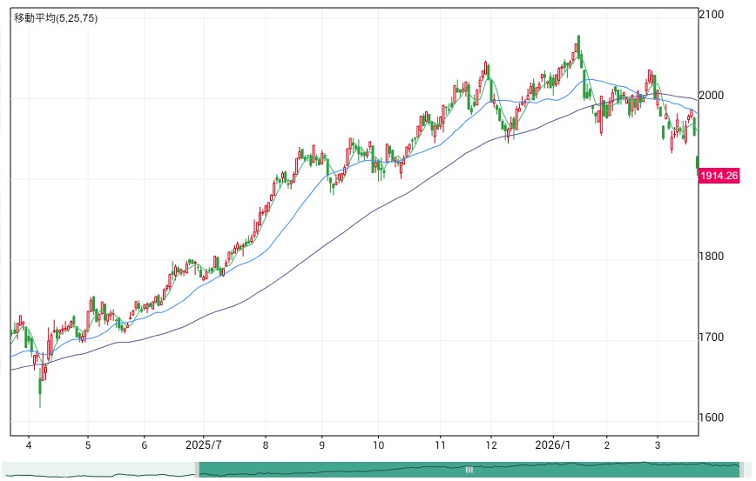Click the 移動平均(5,25,75) indicator label
The width and height of the screenshot is (756, 481).
56,18
